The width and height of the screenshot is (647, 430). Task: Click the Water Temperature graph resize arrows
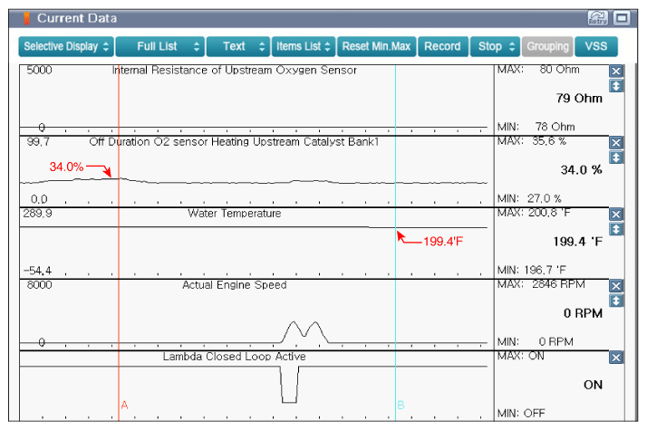[616, 229]
